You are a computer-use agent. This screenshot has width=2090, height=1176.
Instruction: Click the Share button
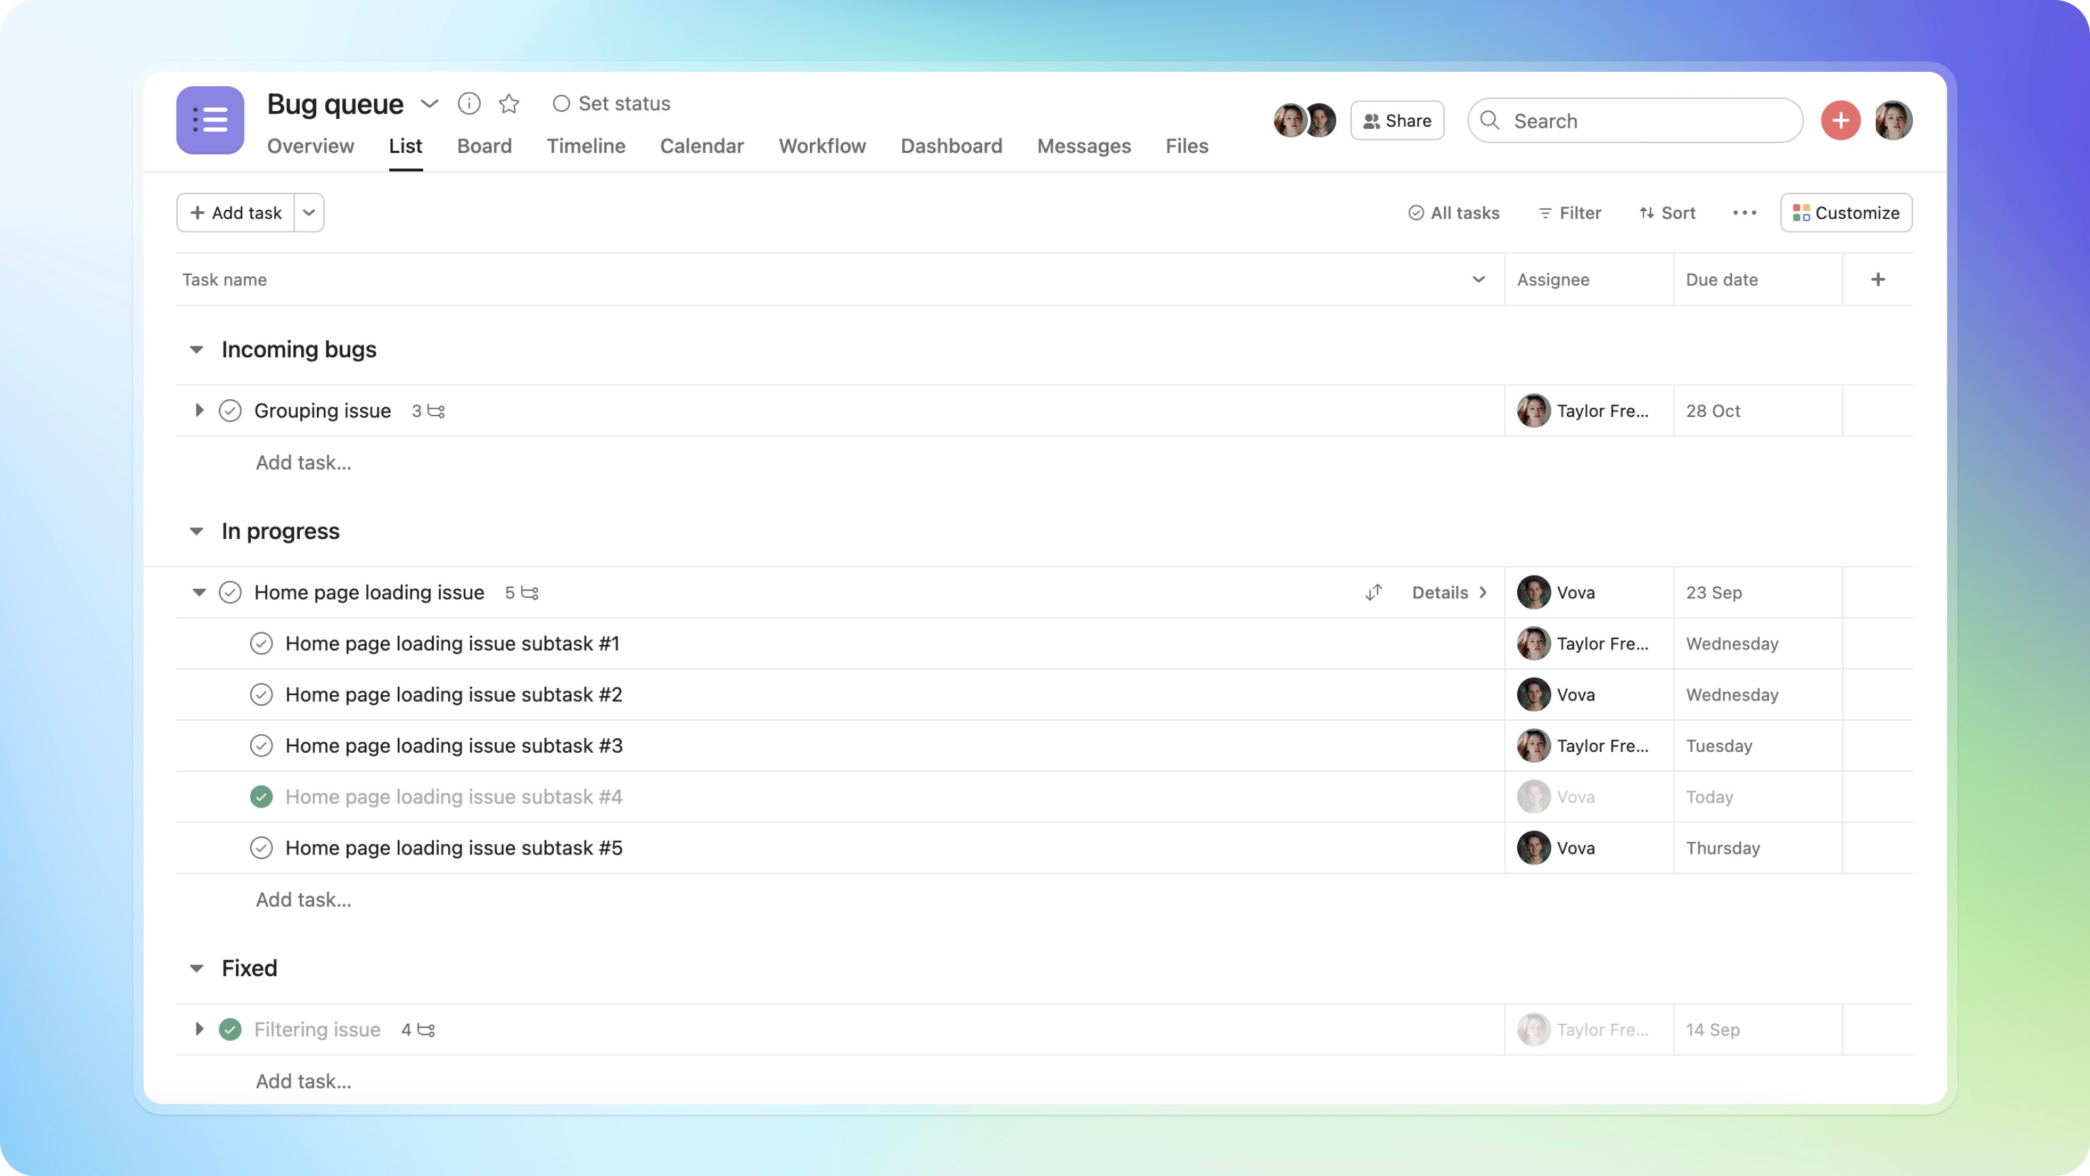tap(1397, 121)
